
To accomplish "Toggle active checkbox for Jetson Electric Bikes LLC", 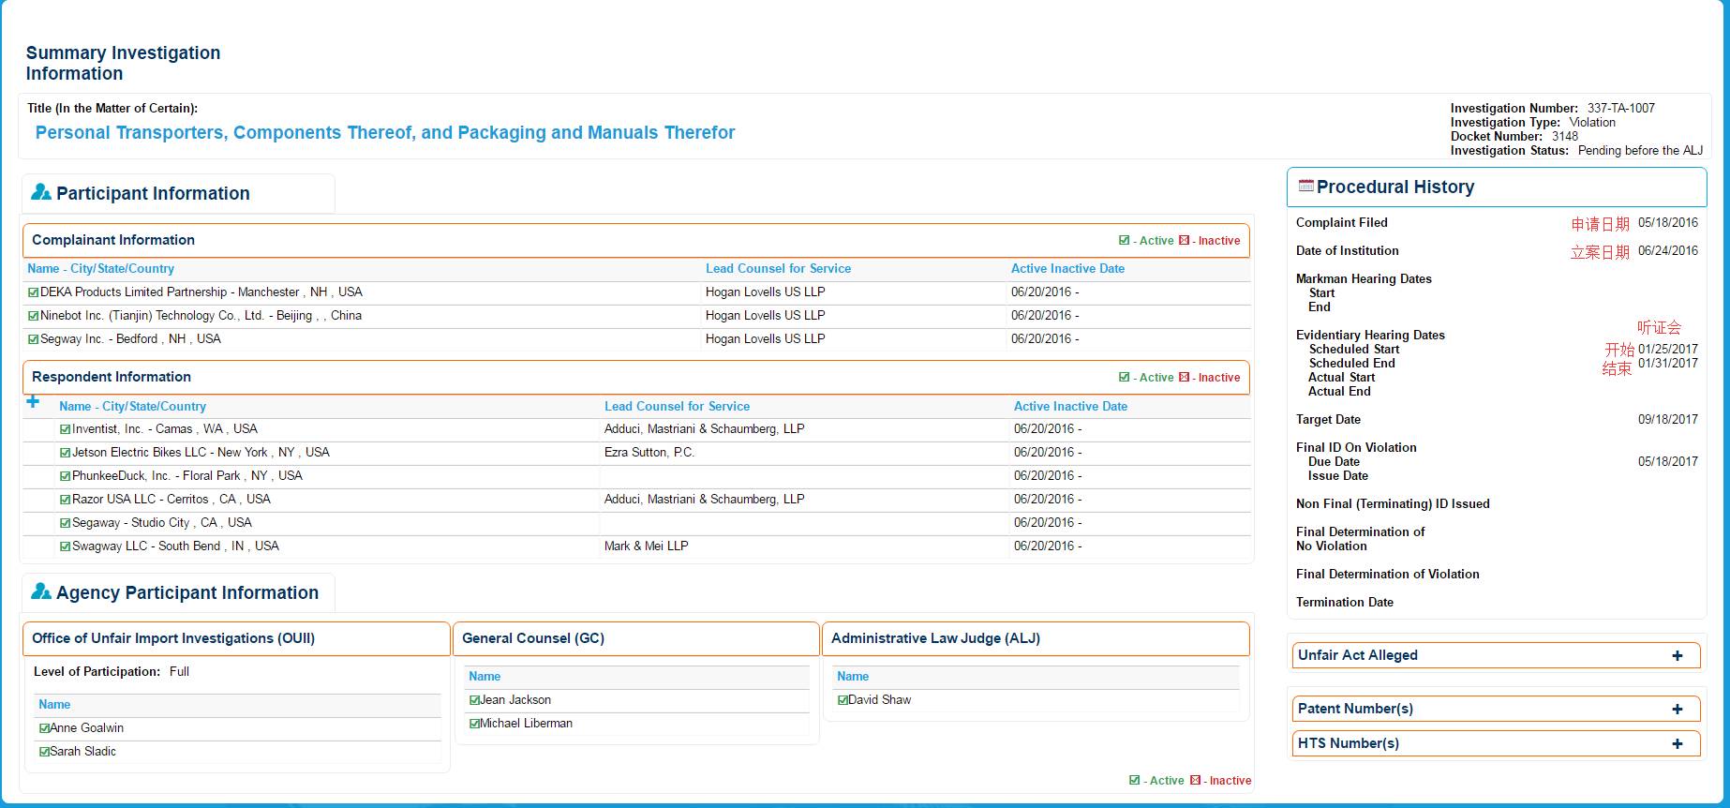I will point(66,453).
